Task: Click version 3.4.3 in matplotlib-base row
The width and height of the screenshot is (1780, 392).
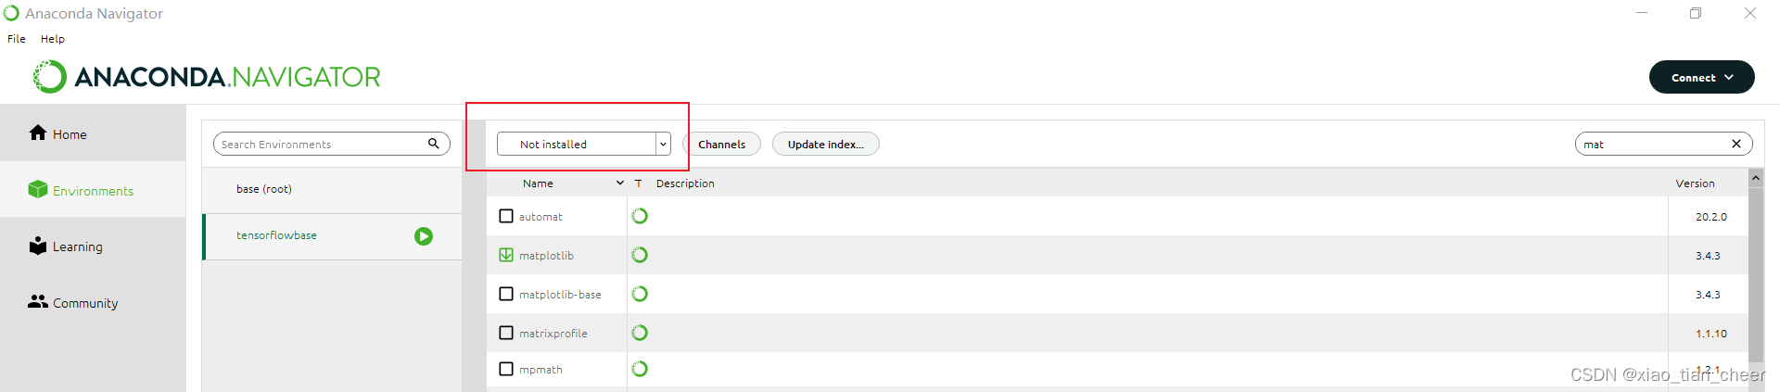Action: (x=1708, y=295)
